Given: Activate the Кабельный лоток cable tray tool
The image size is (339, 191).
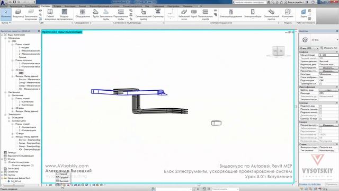Looking at the screenshot, I should point(184,14).
